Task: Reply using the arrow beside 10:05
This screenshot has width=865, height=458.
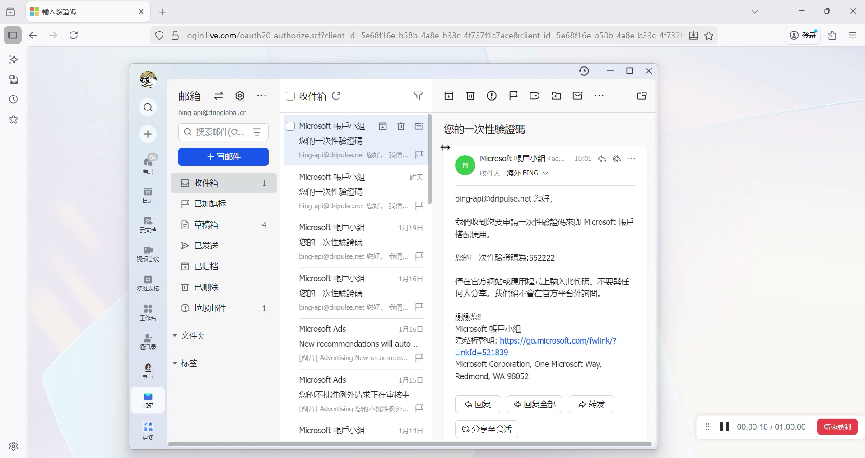Action: pos(602,159)
